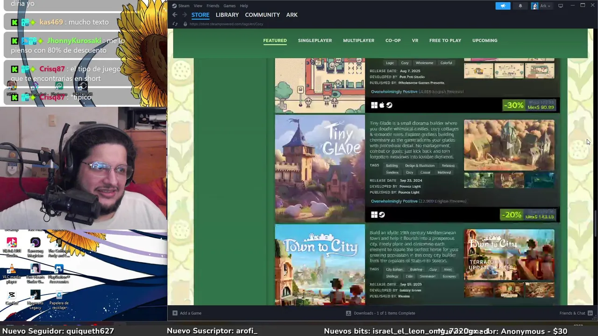Click the first small Tiny Glade screenshot thumbnail

[x=478, y=181]
